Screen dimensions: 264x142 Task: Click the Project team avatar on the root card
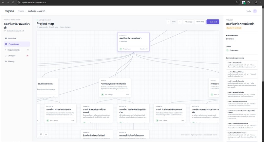click(x=121, y=49)
